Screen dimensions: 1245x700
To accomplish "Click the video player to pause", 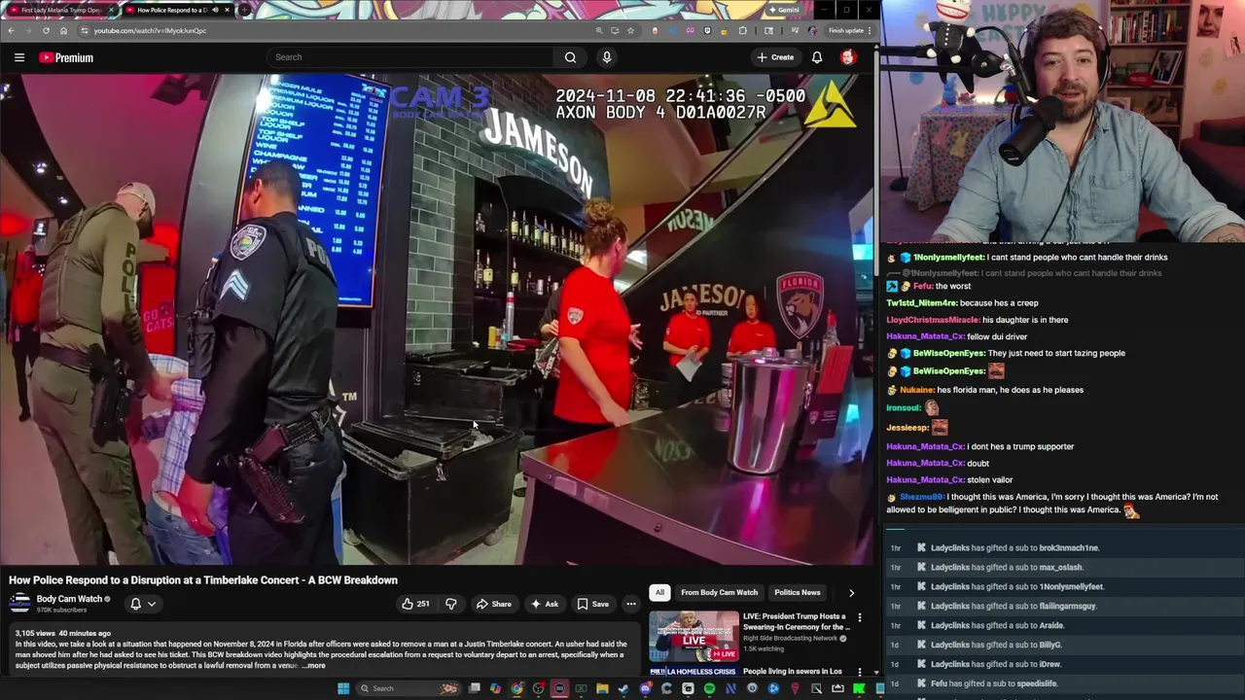I will point(437,320).
